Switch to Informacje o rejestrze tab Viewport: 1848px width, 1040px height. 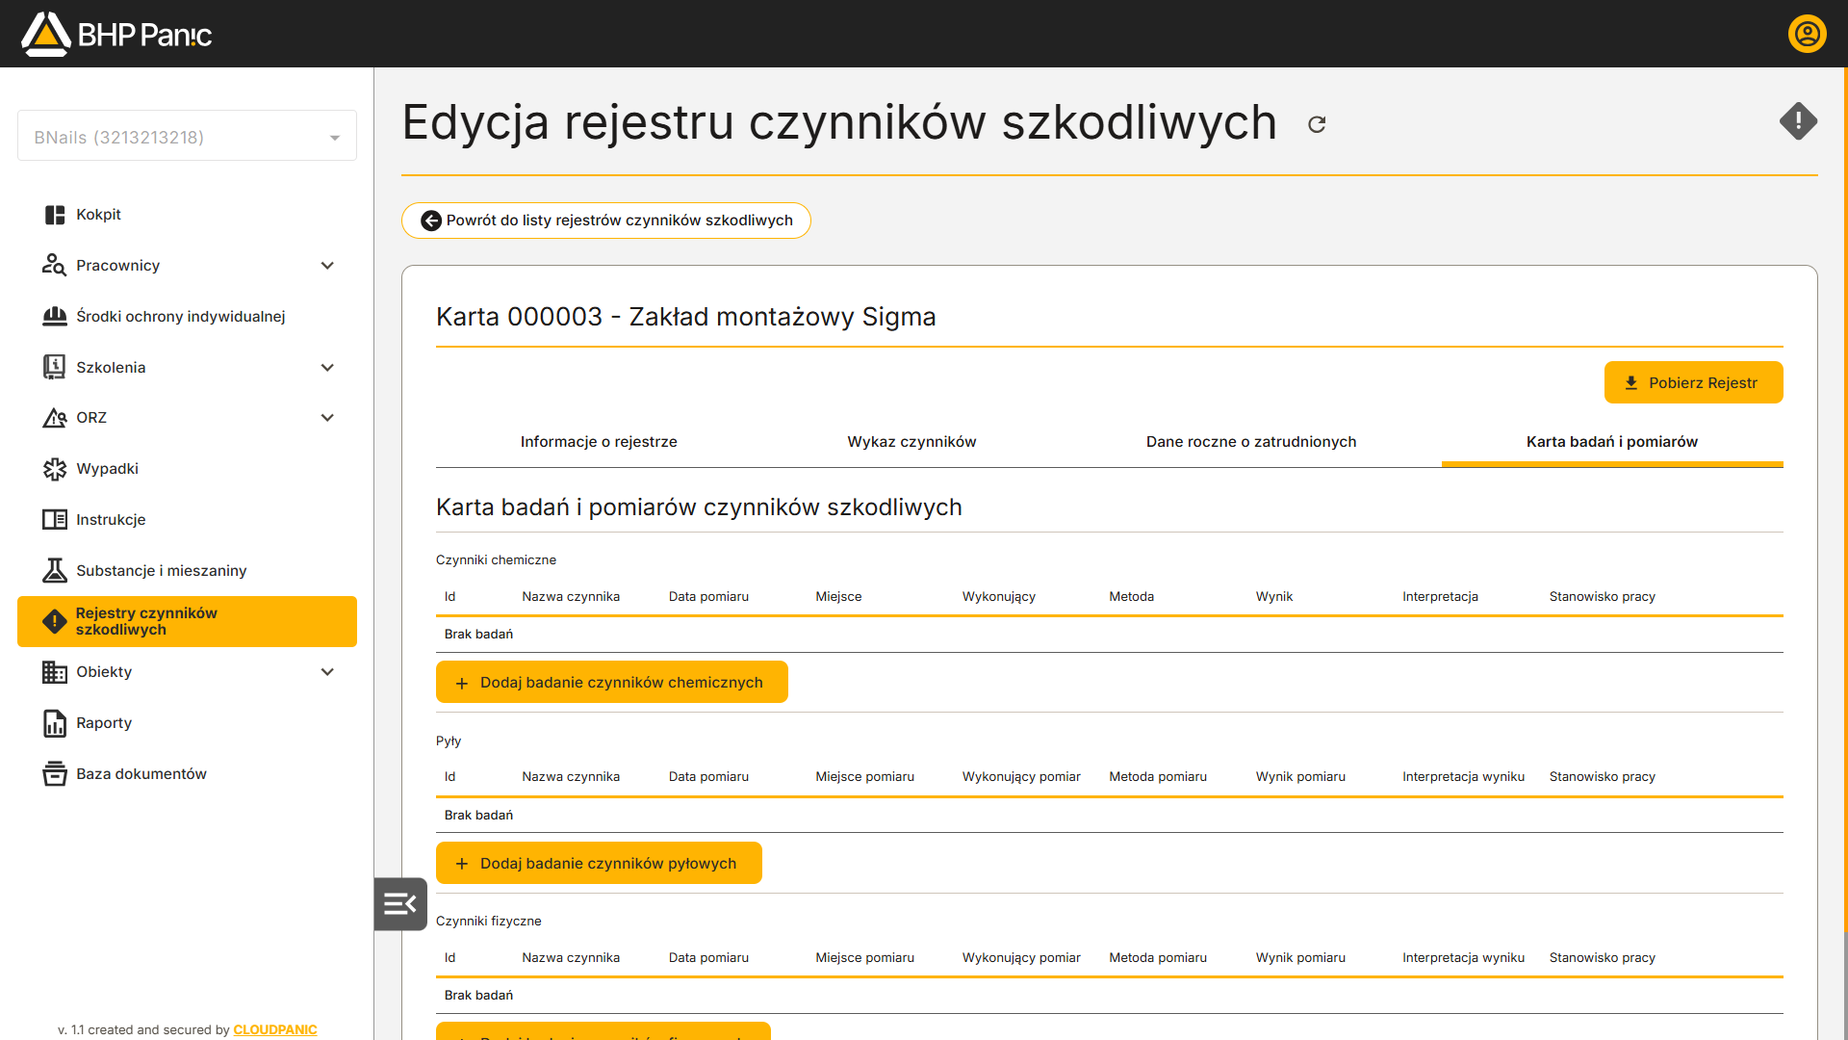pos(599,442)
